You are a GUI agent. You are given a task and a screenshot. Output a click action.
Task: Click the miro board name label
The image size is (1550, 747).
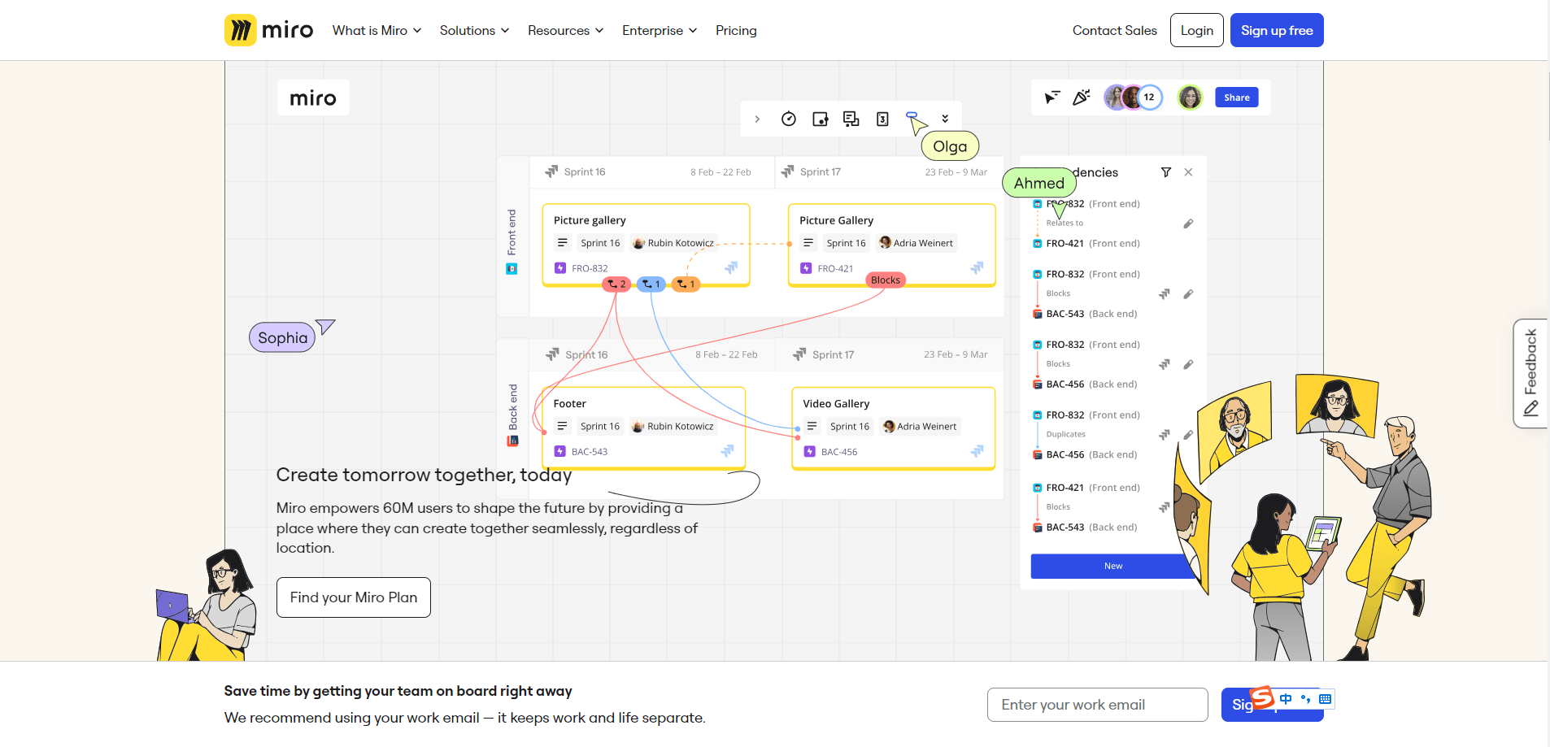click(x=313, y=98)
